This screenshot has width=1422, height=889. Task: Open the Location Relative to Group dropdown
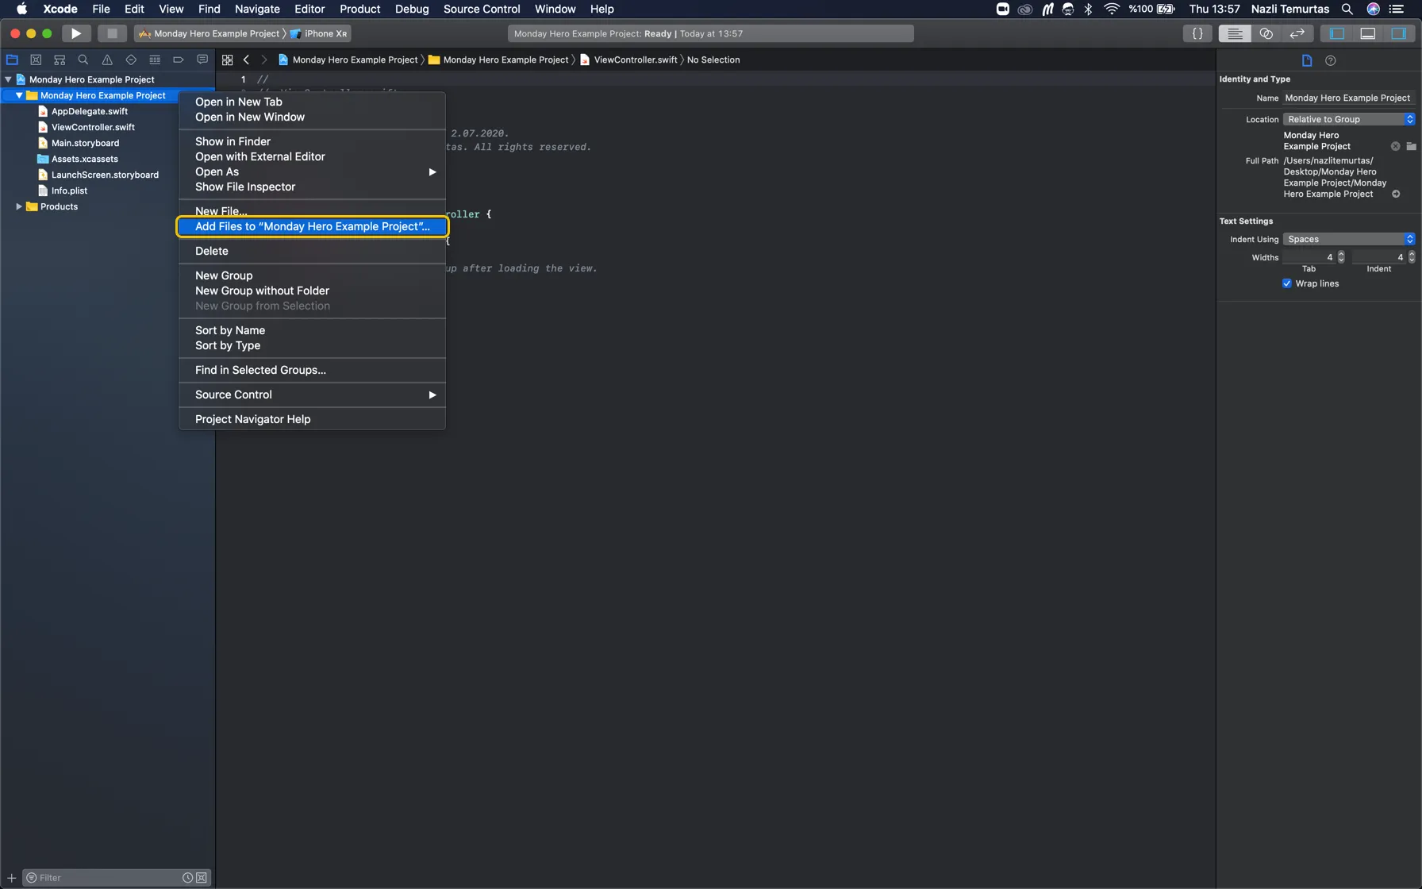[x=1349, y=119]
